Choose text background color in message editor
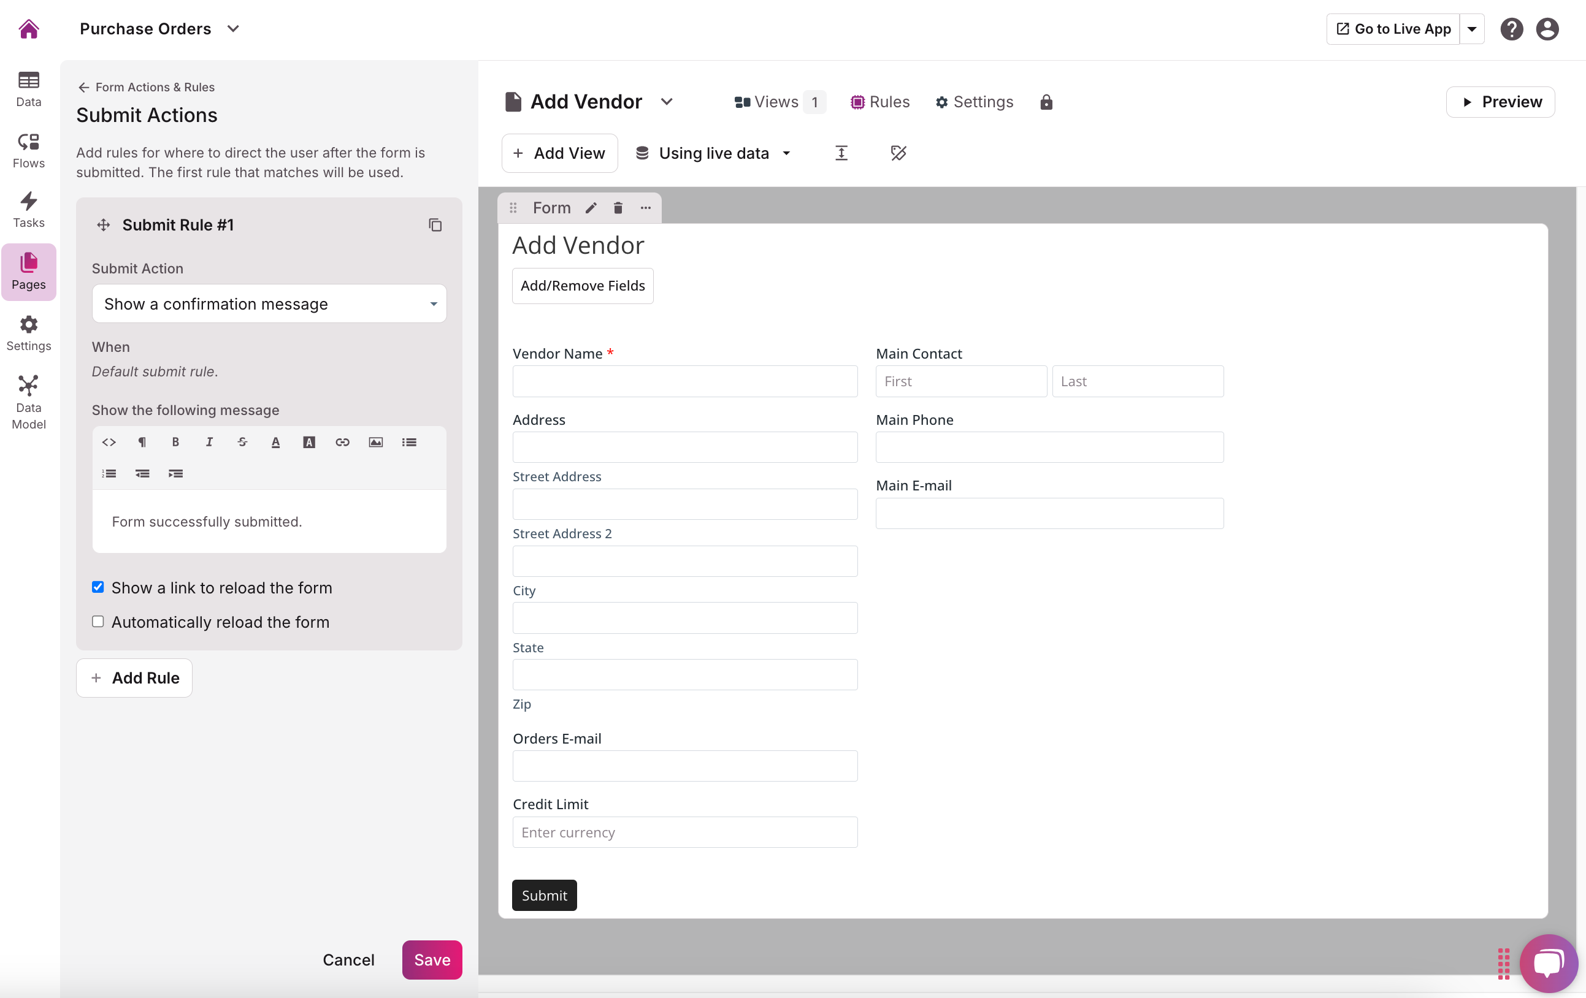 click(x=309, y=443)
